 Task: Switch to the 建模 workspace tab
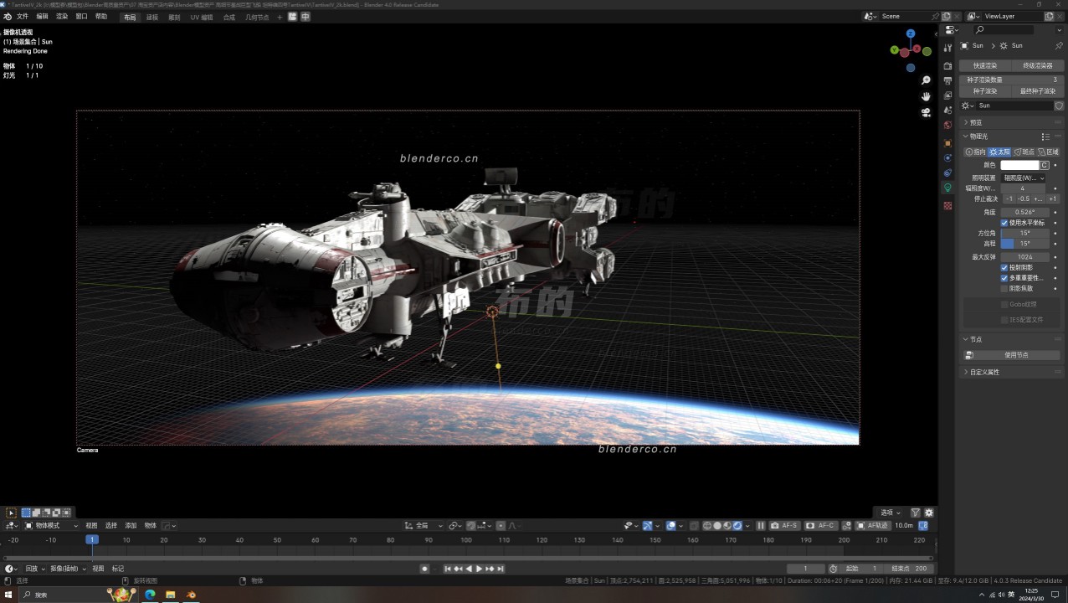point(152,17)
